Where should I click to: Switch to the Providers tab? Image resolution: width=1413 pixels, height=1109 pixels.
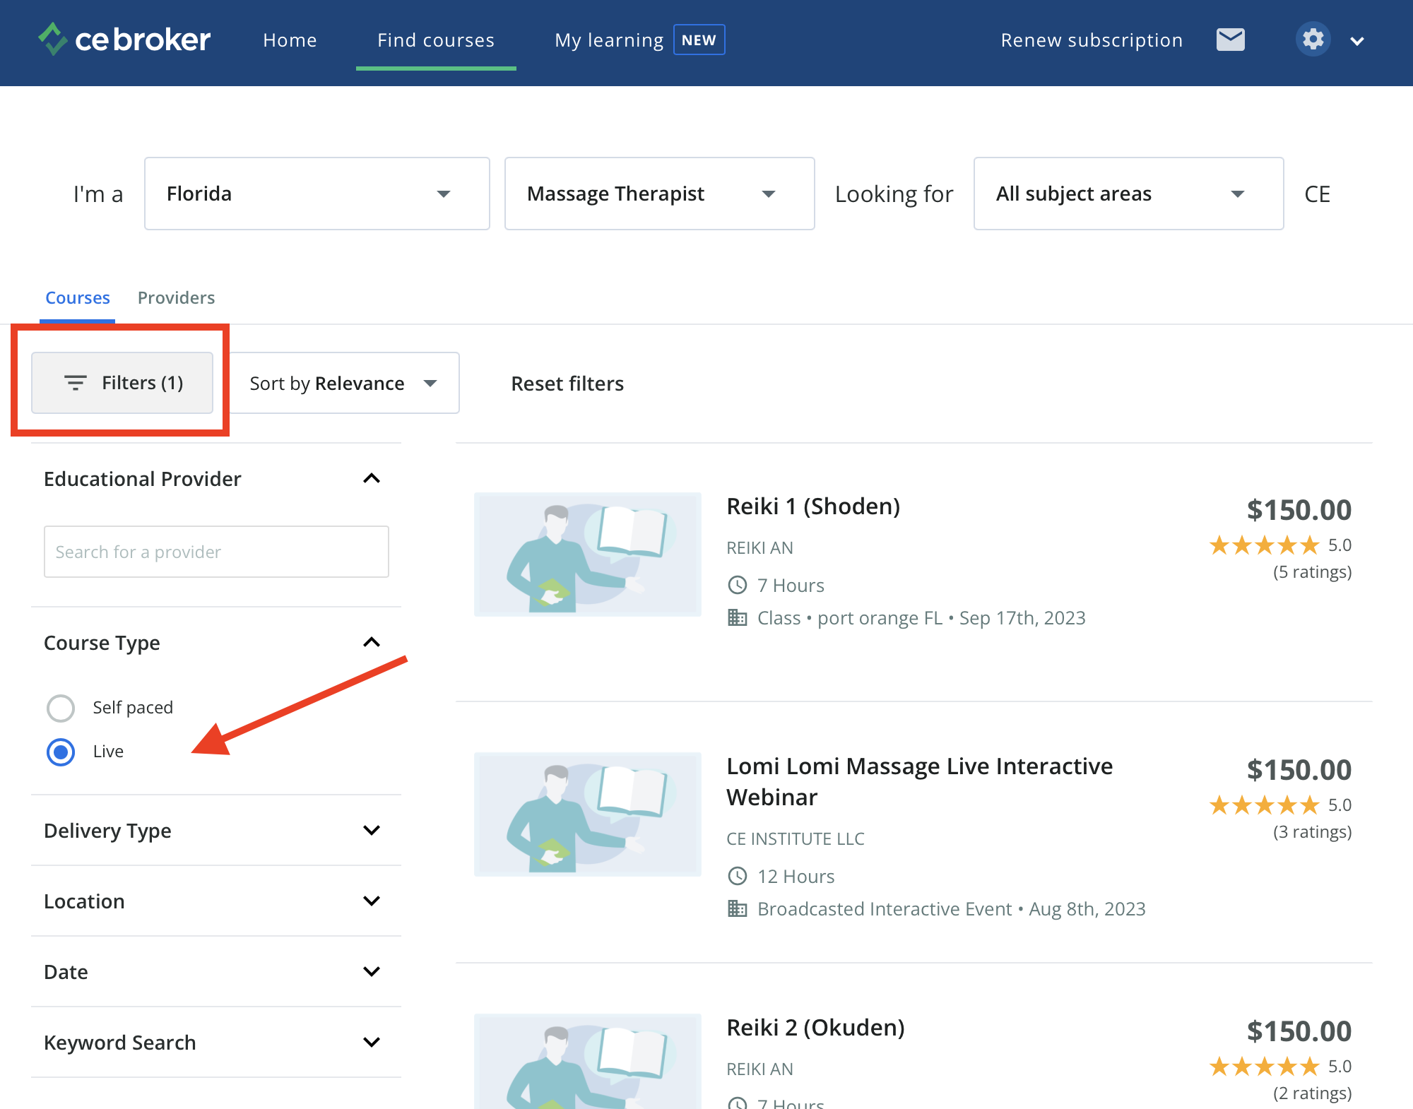point(176,297)
